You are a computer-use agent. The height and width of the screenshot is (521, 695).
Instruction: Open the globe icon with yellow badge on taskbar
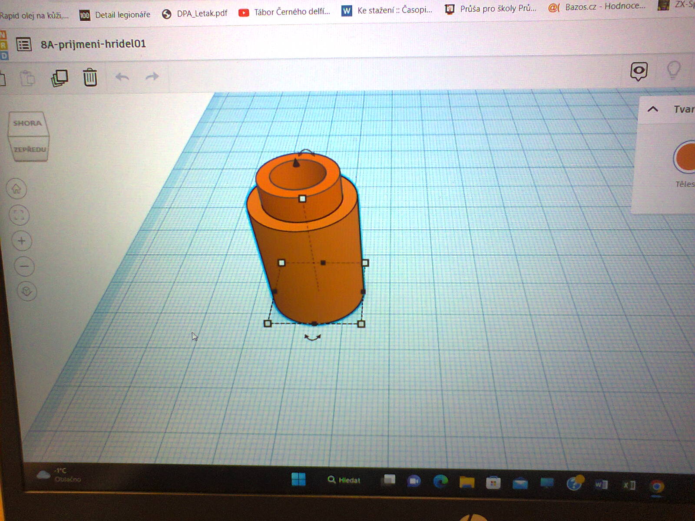point(575,483)
